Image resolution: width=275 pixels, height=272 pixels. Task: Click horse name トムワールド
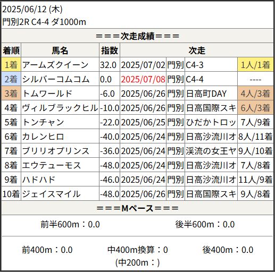(x=47, y=93)
